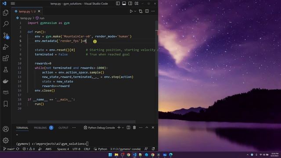Place the cursor in the terminal prompt line
281x158 pixels.
[x=52, y=144]
